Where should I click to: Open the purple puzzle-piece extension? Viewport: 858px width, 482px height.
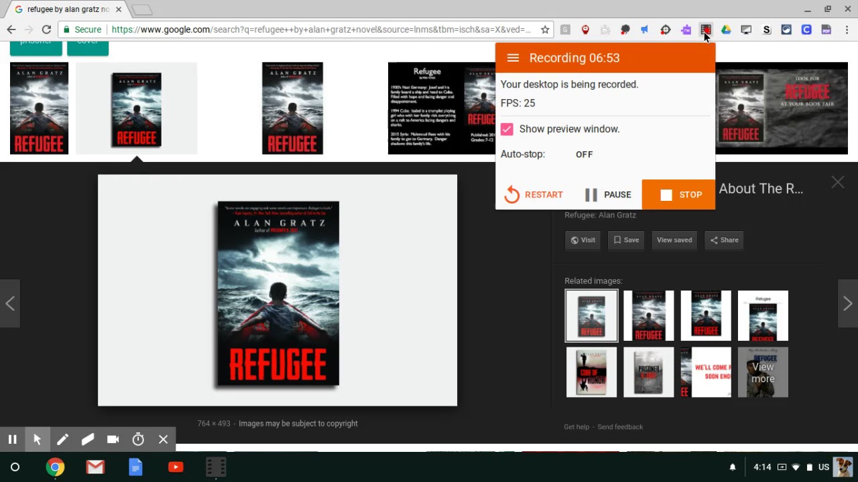(686, 29)
